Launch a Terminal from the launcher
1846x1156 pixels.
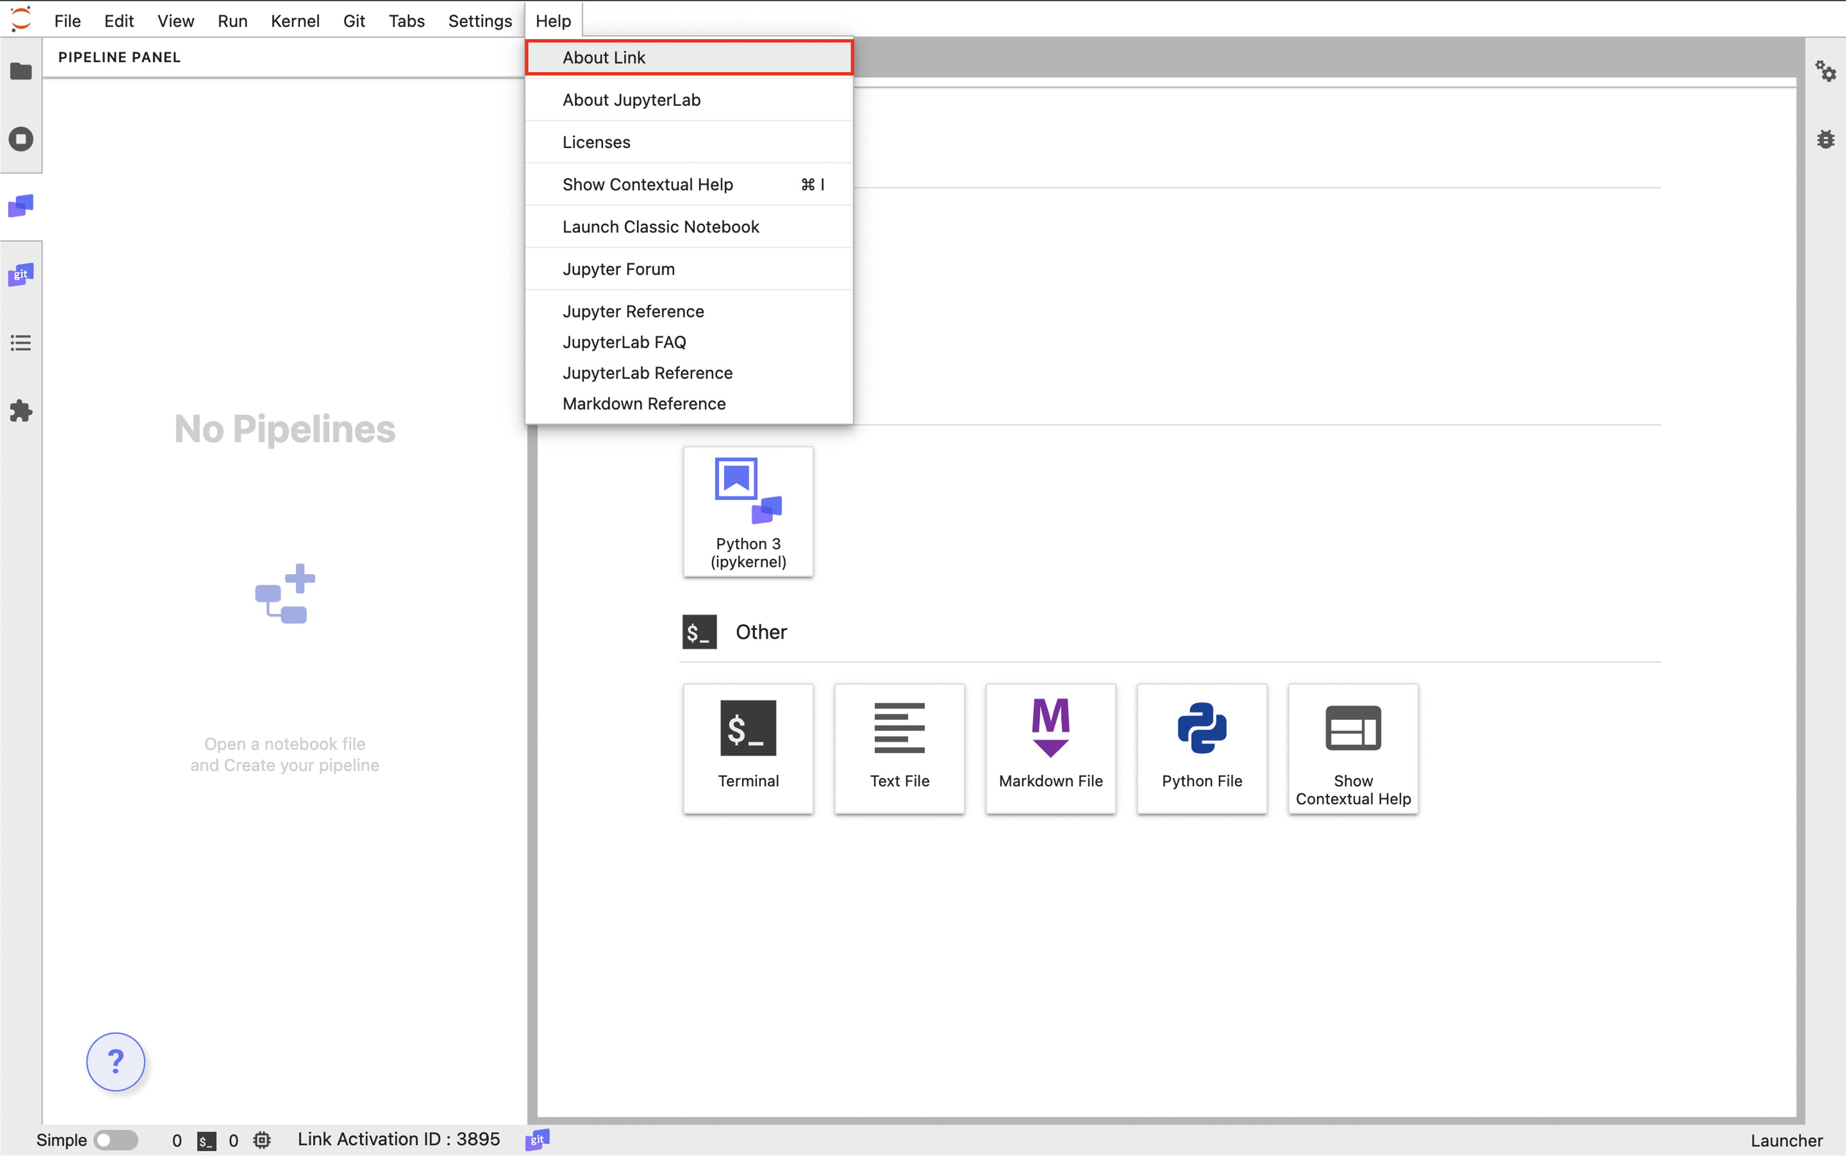748,748
